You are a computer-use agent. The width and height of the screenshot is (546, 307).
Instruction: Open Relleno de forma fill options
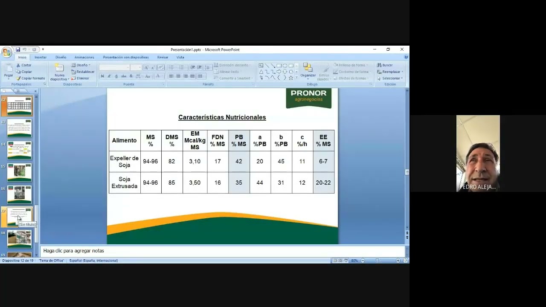tap(351, 65)
